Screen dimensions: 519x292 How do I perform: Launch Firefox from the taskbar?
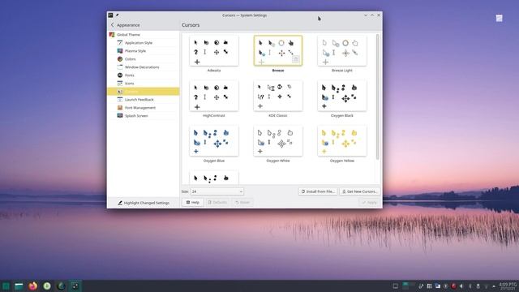pyautogui.click(x=32, y=286)
